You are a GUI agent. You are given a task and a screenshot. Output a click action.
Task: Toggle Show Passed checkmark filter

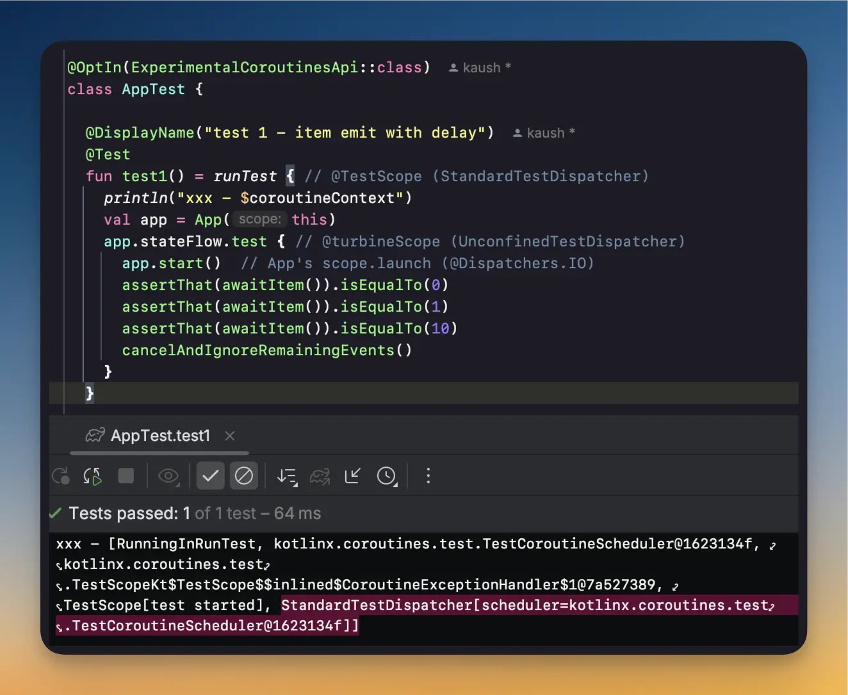(x=210, y=476)
